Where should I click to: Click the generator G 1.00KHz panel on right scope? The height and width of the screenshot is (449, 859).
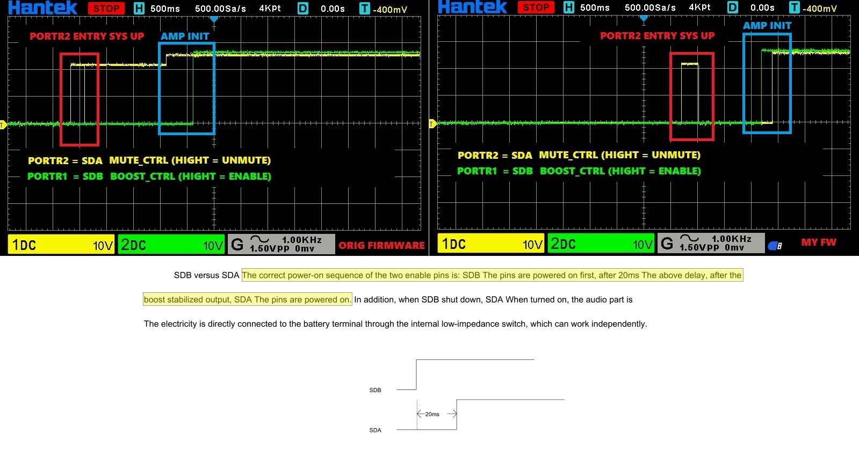710,243
